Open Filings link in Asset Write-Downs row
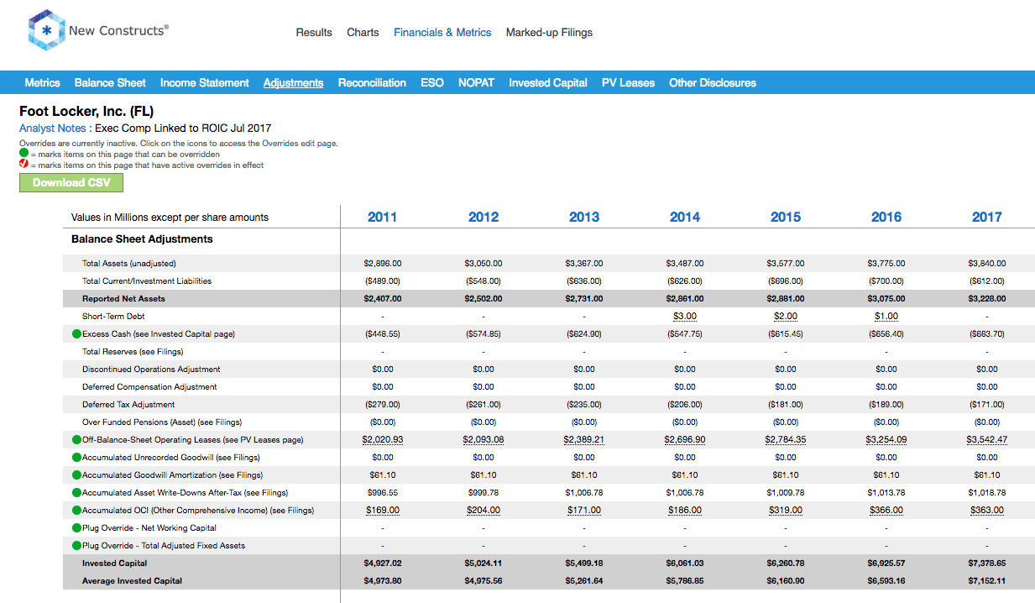Image resolution: width=1035 pixels, height=603 pixels. click(x=272, y=493)
